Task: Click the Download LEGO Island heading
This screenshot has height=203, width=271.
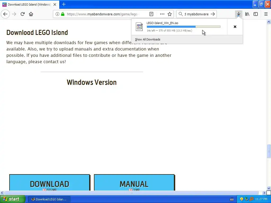Action: click(x=37, y=33)
